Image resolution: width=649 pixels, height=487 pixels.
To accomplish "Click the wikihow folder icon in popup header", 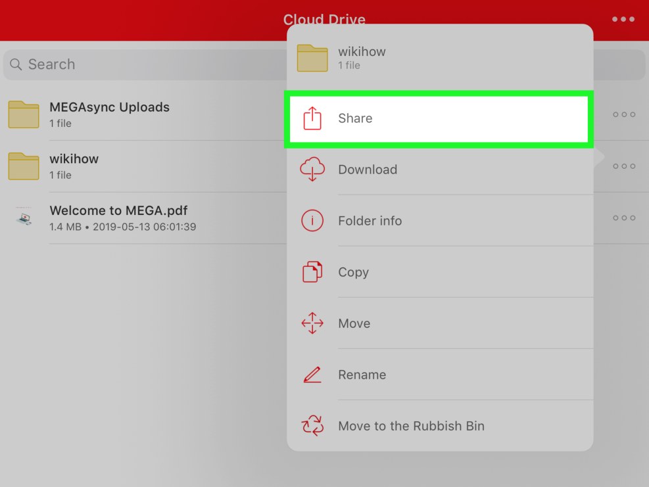I will point(312,58).
